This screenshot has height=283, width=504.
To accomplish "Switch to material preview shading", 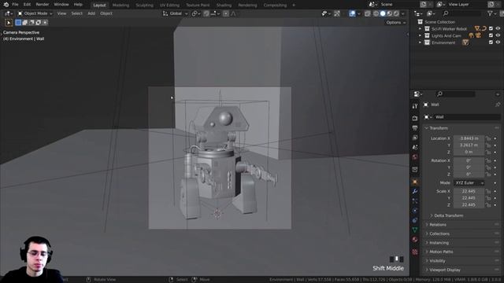I will pyautogui.click(x=389, y=13).
